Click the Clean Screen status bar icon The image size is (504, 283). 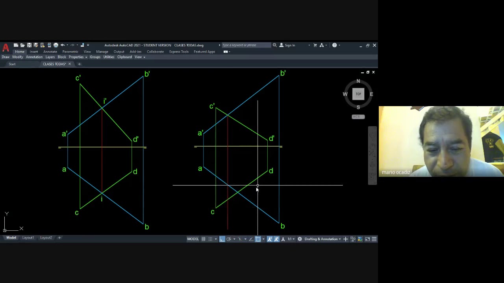(x=367, y=239)
